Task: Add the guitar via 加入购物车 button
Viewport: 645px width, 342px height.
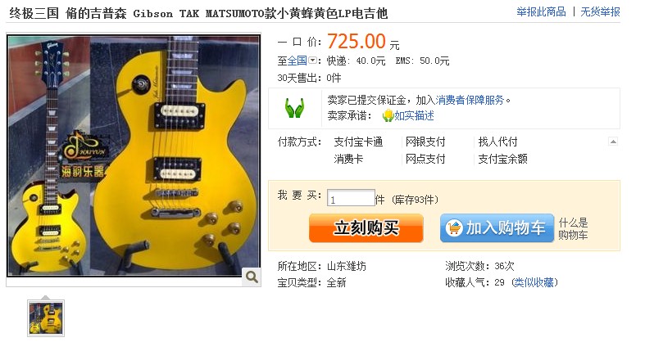Action: (497, 227)
